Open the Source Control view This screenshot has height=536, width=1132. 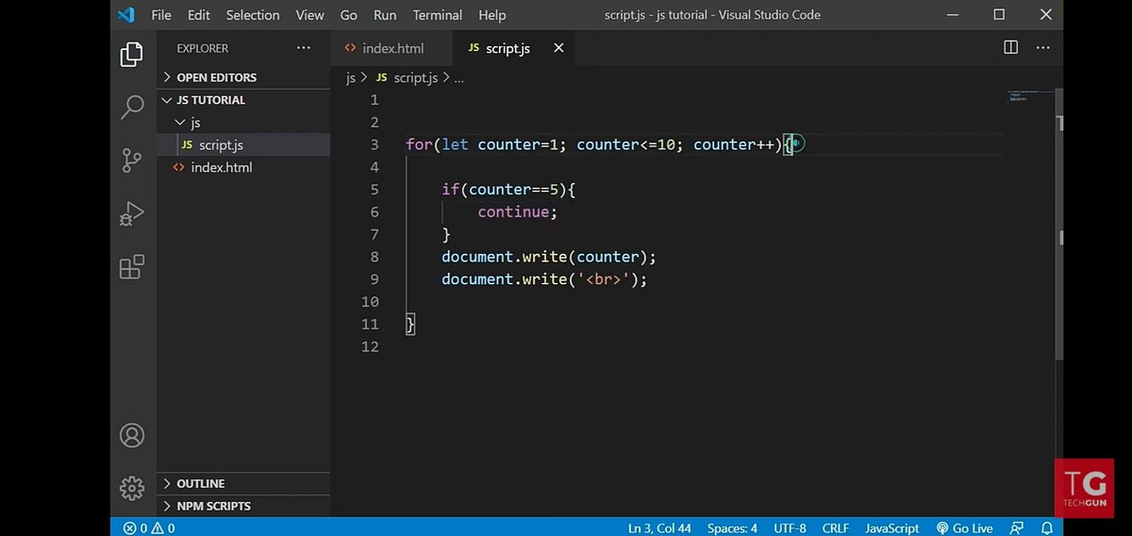click(x=132, y=160)
